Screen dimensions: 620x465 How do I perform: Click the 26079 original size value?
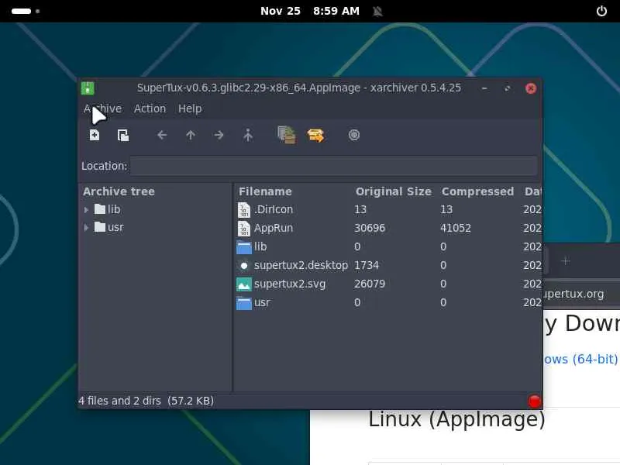370,284
